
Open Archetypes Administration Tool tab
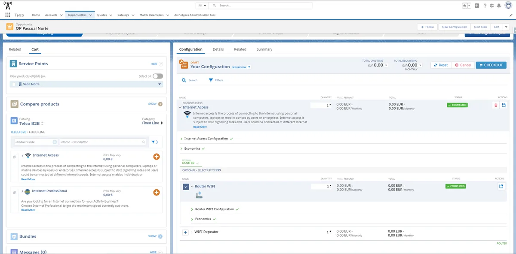[195, 15]
